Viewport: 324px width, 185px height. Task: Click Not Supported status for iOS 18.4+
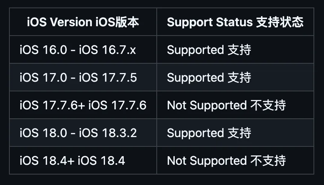tap(226, 161)
